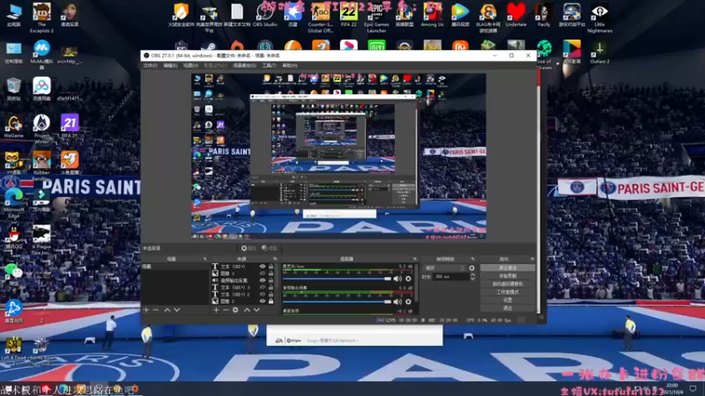Select the Project Winter desktop icon
705x396 pixels.
tap(41, 128)
